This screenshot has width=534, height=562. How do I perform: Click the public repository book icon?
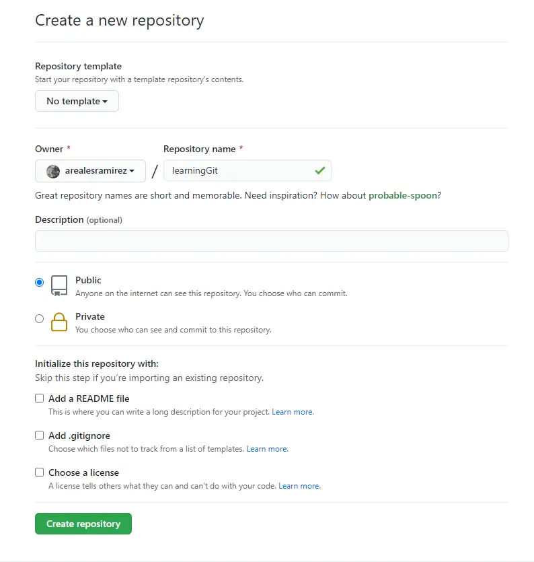click(x=59, y=285)
